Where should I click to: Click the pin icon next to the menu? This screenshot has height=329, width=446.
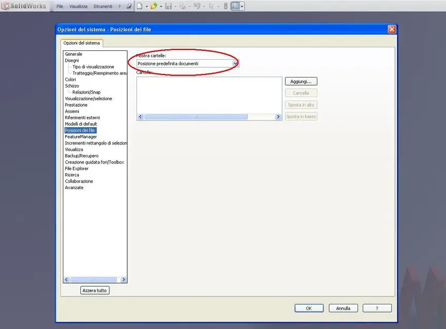click(x=129, y=6)
